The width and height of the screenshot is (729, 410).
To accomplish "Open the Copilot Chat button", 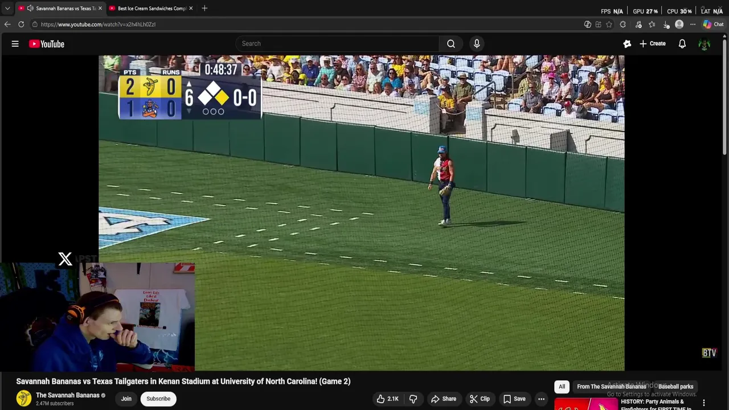I will tap(713, 24).
